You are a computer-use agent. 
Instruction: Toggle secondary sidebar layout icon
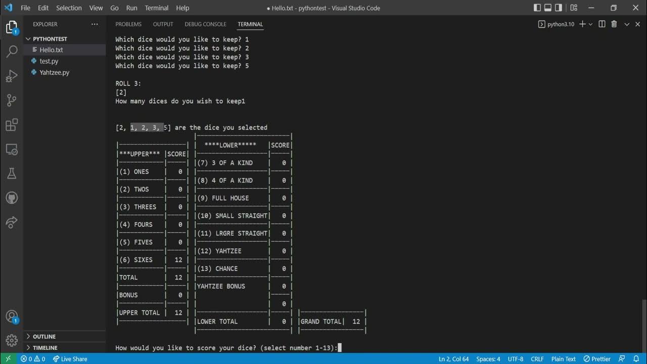(x=559, y=8)
